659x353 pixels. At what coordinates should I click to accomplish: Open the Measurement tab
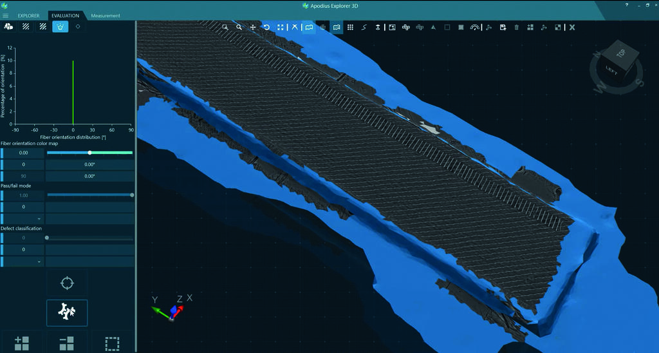click(x=106, y=15)
